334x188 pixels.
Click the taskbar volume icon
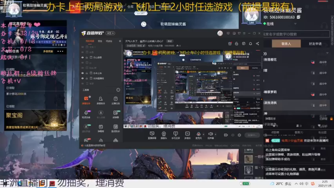click(301, 183)
